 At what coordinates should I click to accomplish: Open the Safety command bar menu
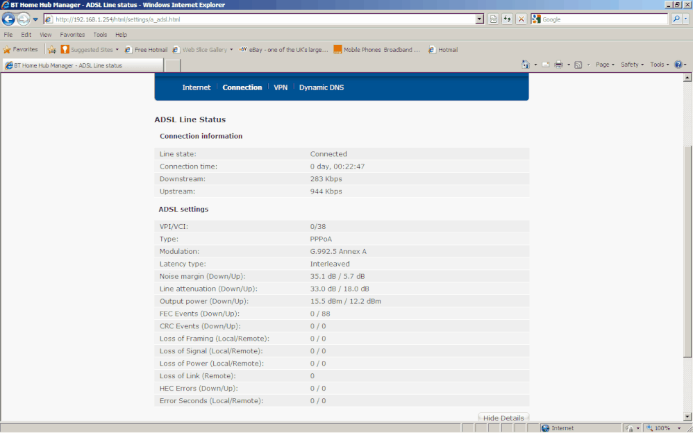click(x=633, y=65)
